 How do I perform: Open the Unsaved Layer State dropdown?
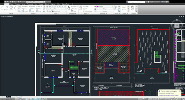click(x=56, y=9)
